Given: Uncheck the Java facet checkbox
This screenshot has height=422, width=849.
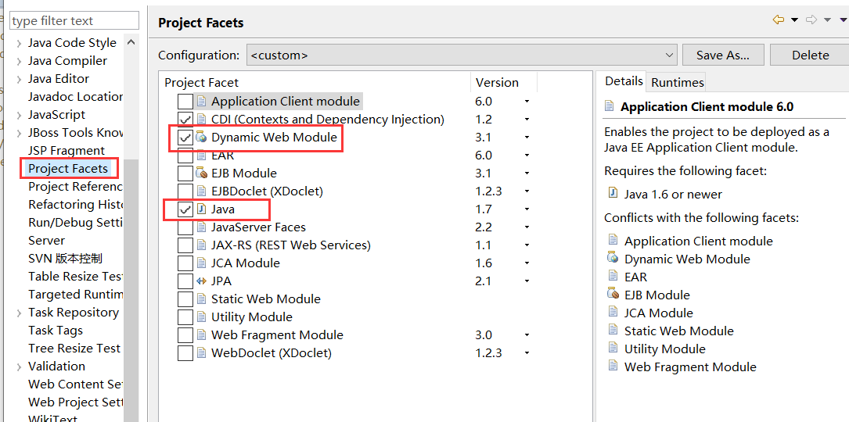Looking at the screenshot, I should coord(185,209).
